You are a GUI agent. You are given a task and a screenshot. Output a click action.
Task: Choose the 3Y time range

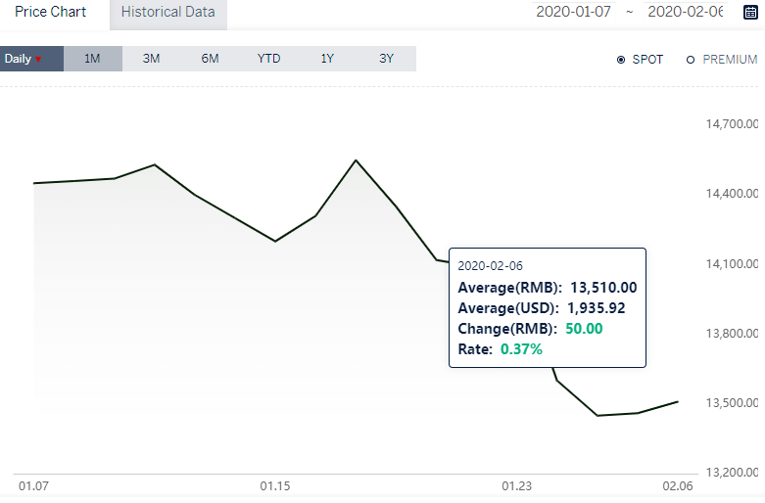point(386,59)
